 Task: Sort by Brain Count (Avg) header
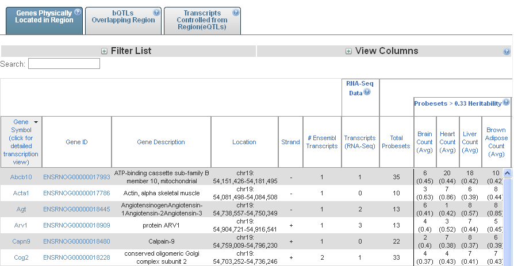424,142
